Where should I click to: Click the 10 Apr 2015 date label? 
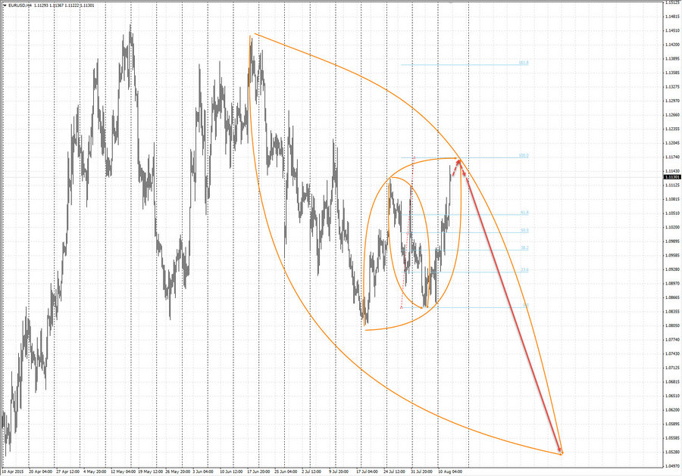(x=13, y=471)
